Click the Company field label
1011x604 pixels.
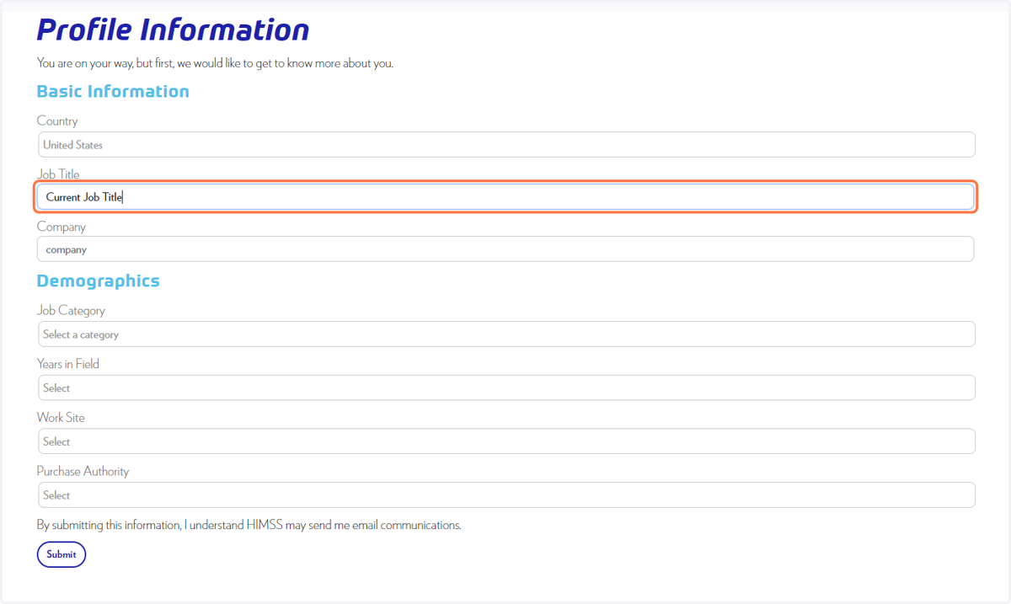pyautogui.click(x=62, y=227)
